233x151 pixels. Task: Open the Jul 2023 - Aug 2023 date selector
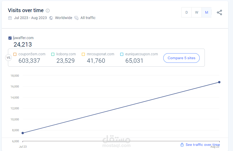[31, 18]
